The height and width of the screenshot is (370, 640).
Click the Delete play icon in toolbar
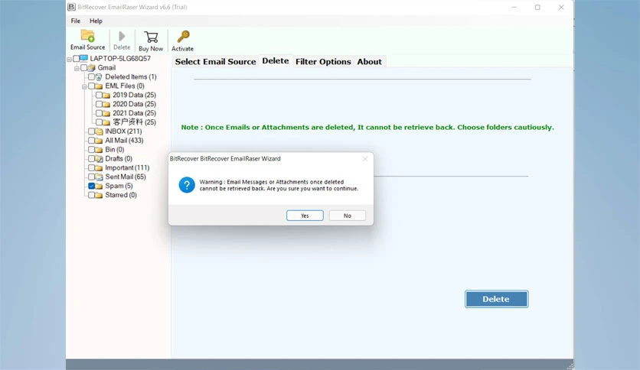pyautogui.click(x=122, y=36)
